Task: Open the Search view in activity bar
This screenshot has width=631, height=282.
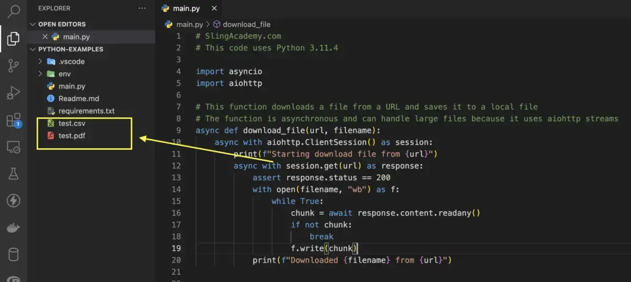Action: pos(14,11)
